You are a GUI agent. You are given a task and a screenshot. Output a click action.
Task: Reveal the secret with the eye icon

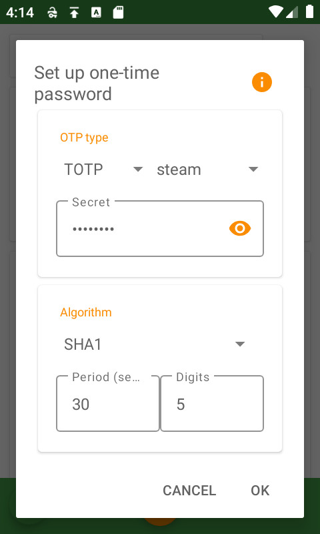coord(240,228)
